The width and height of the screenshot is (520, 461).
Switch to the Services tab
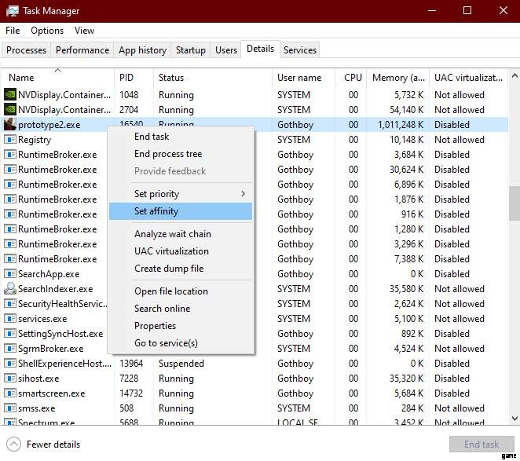click(x=300, y=50)
